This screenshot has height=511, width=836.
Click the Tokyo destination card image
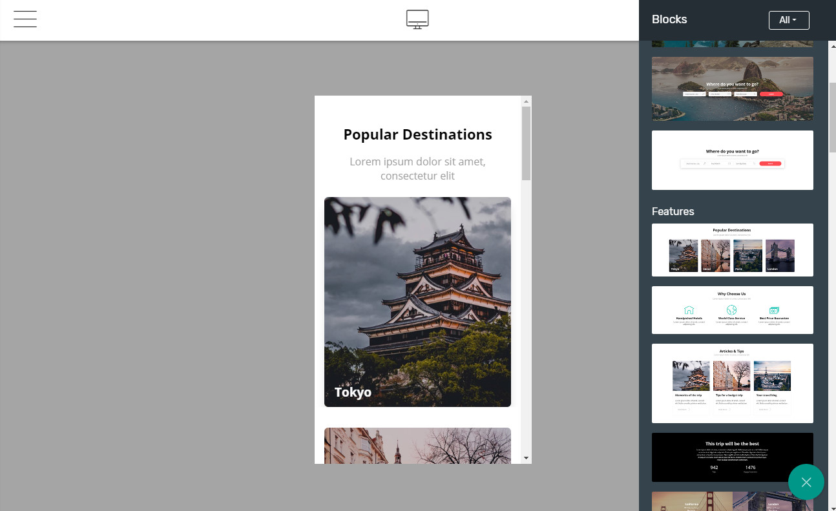tap(417, 302)
